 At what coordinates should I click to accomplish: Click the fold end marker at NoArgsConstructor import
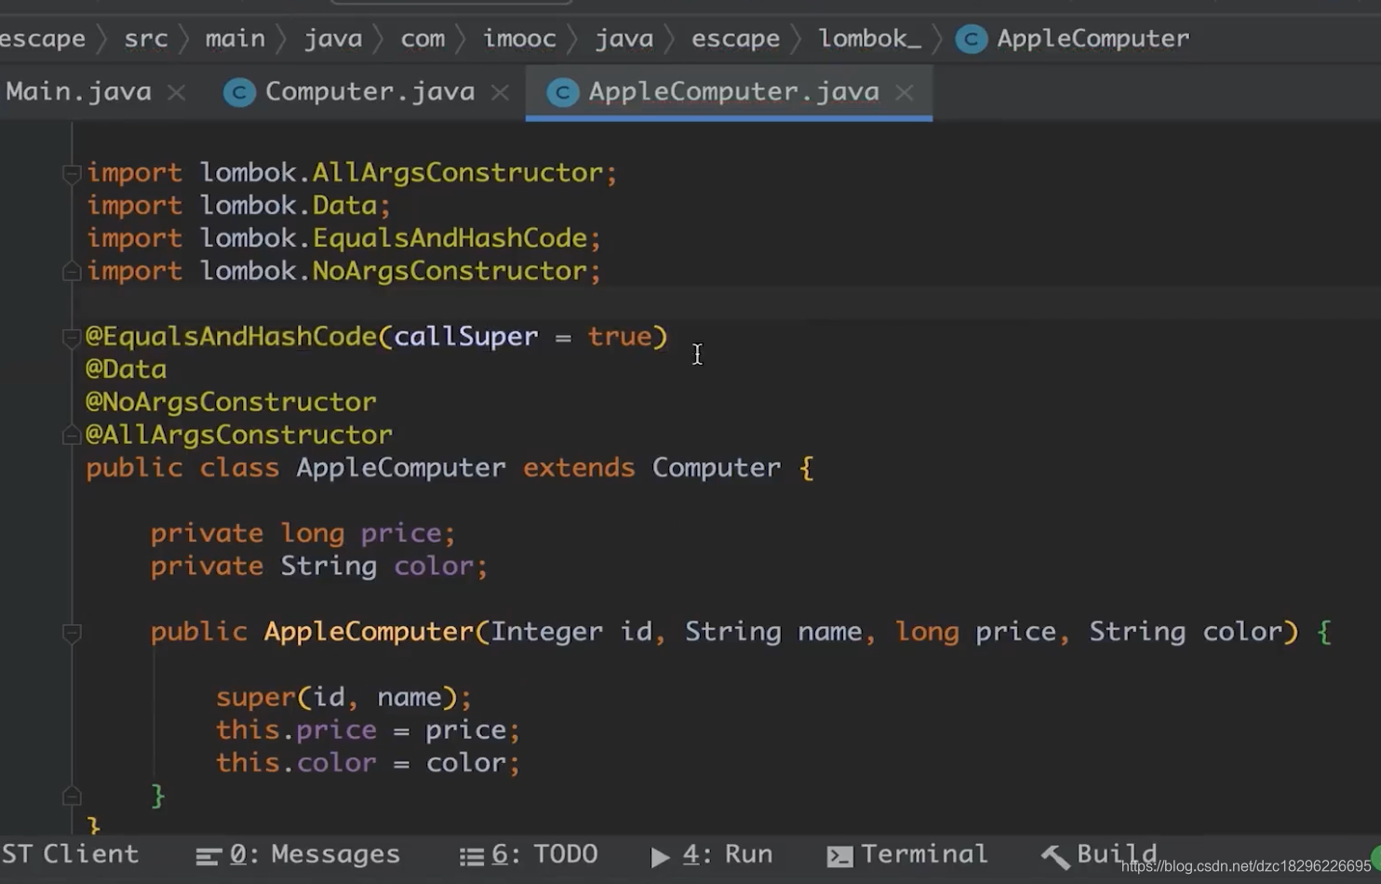(x=71, y=271)
